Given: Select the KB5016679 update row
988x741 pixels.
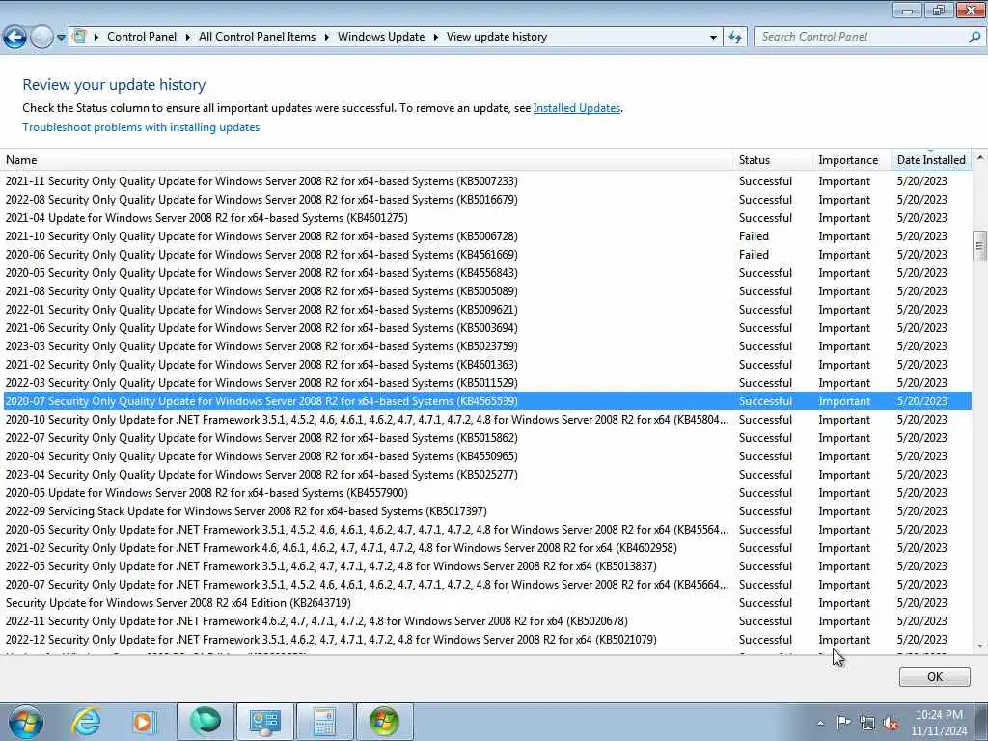Looking at the screenshot, I should click(x=487, y=200).
